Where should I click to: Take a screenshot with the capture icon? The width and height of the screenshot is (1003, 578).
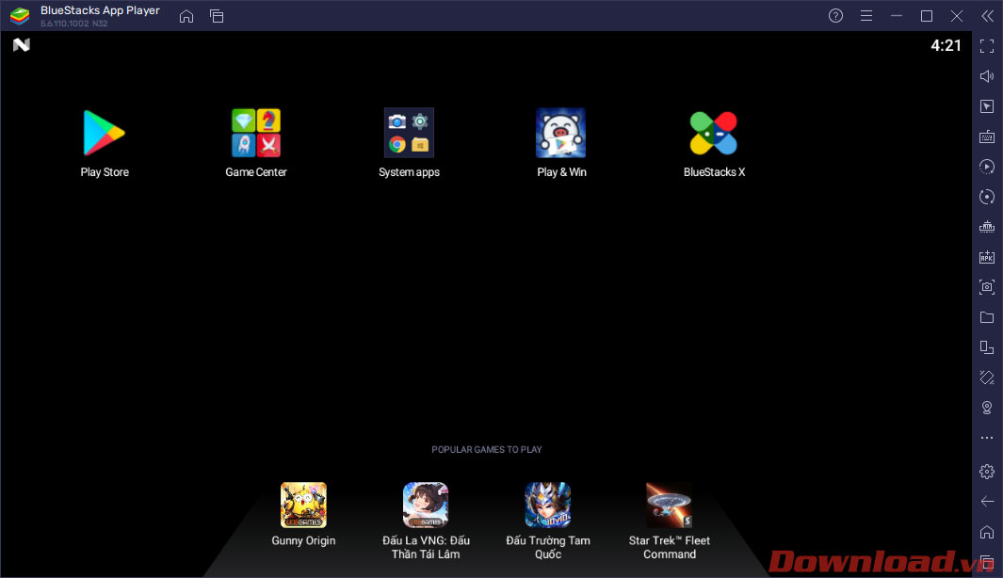tap(987, 287)
